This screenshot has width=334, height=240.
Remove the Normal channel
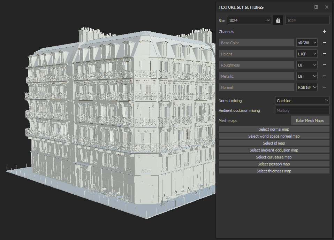[x=325, y=87]
